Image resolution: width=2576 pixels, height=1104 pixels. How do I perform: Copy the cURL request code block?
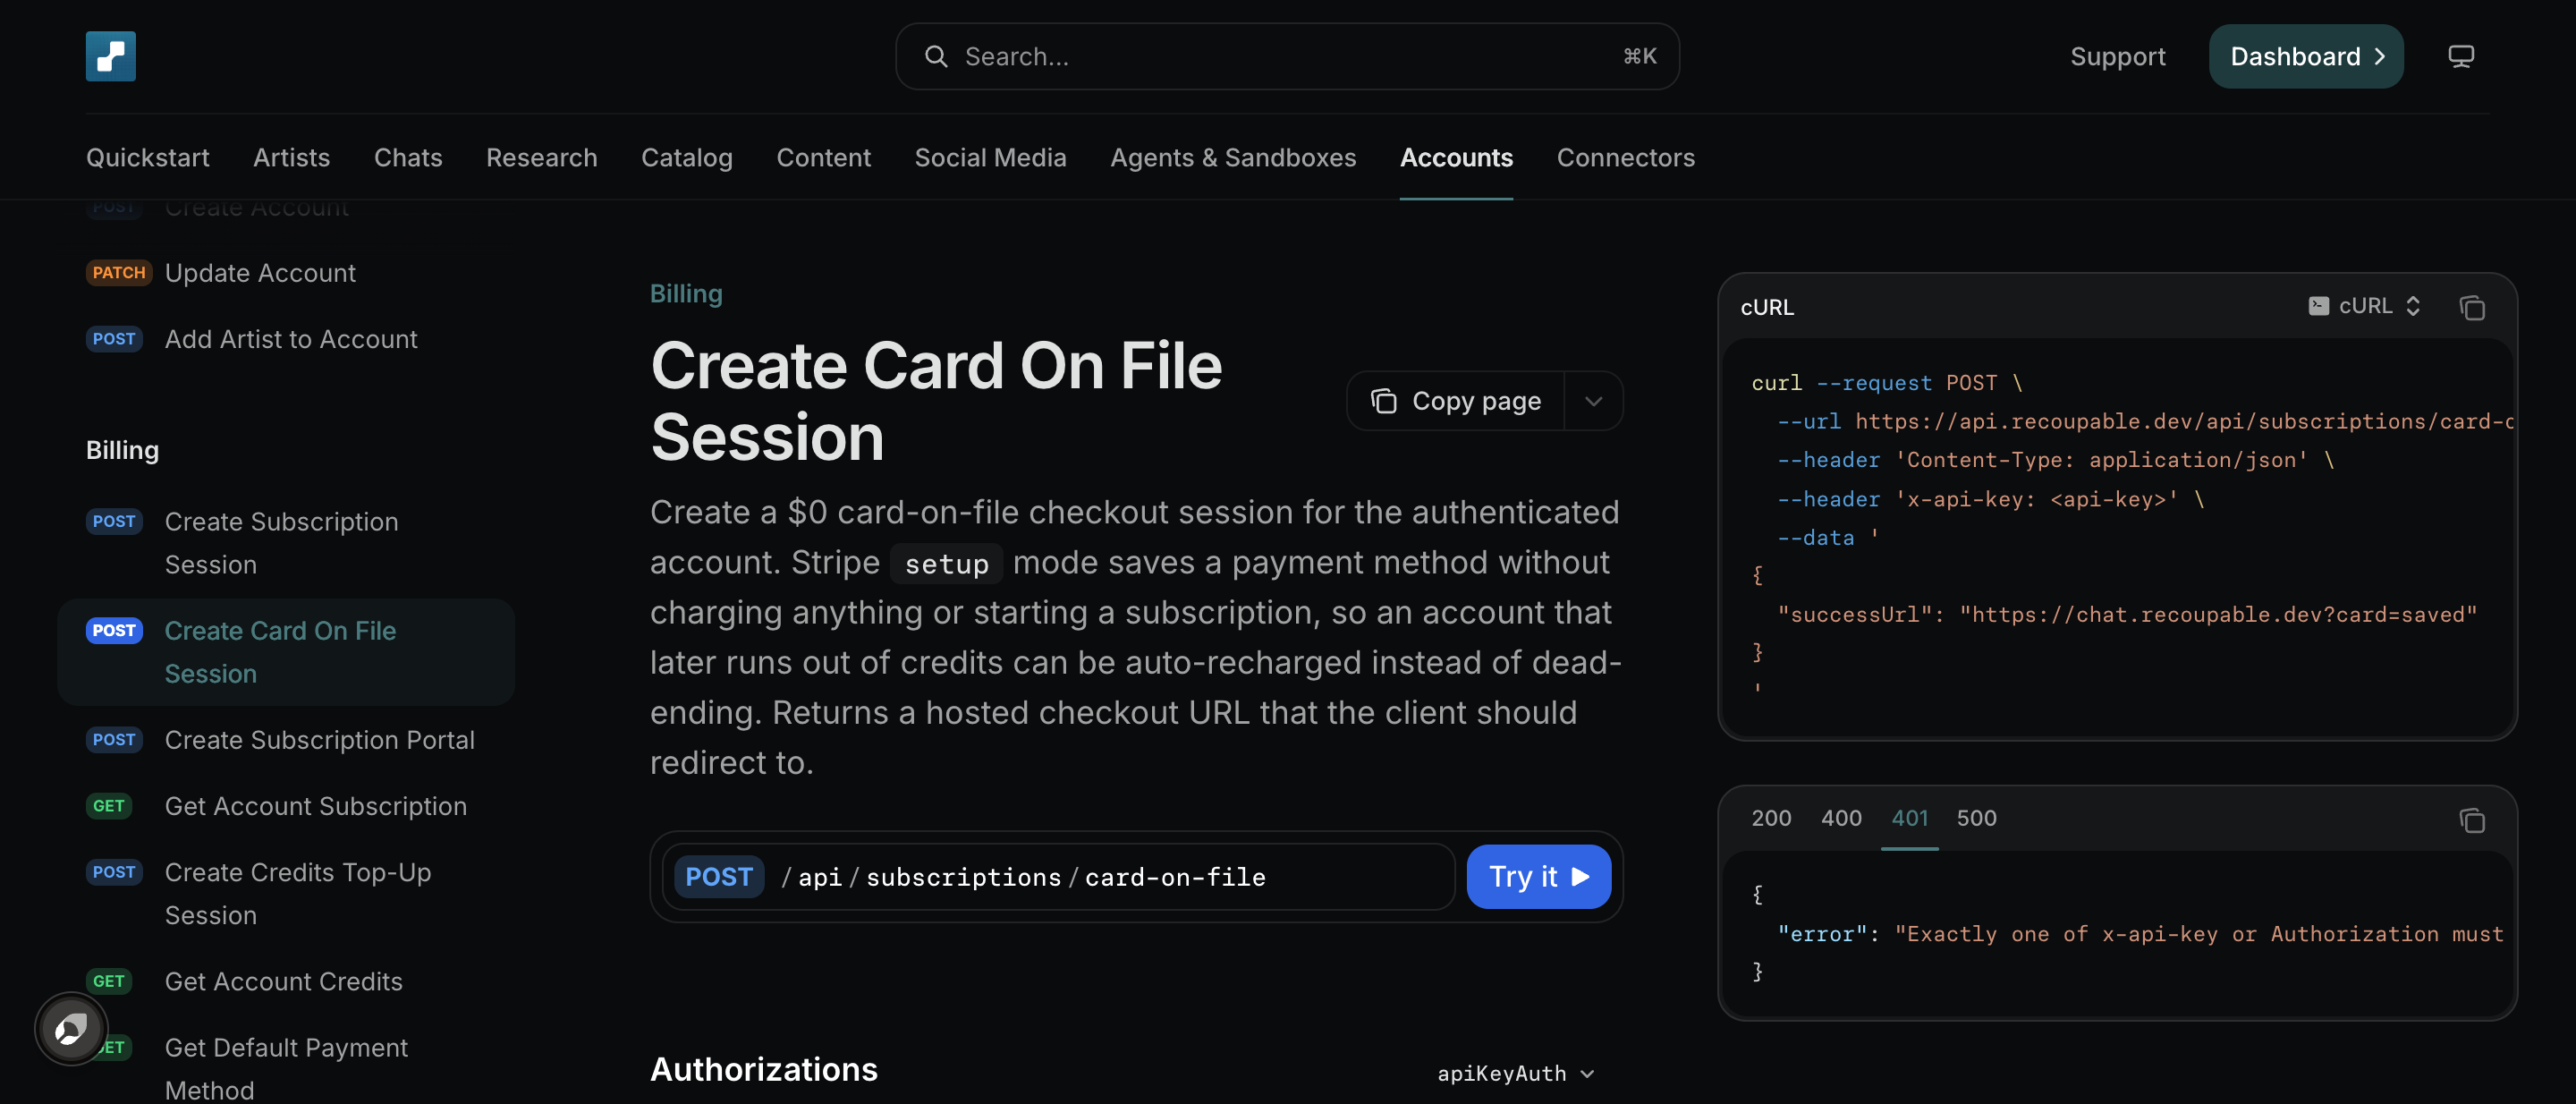[x=2472, y=307]
